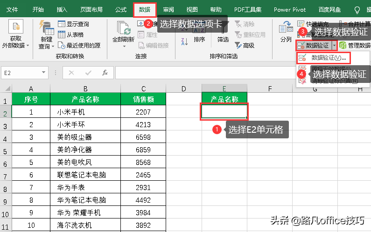This screenshot has height=232, width=371.
Task: Sort descending with the Z-A icon
Action: pos(184,42)
